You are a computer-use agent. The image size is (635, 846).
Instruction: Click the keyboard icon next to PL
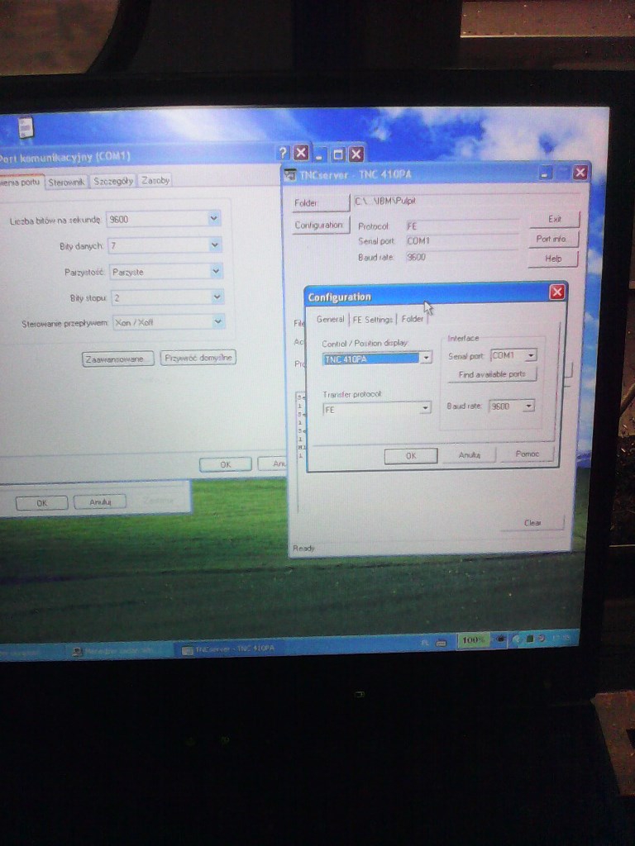[442, 643]
